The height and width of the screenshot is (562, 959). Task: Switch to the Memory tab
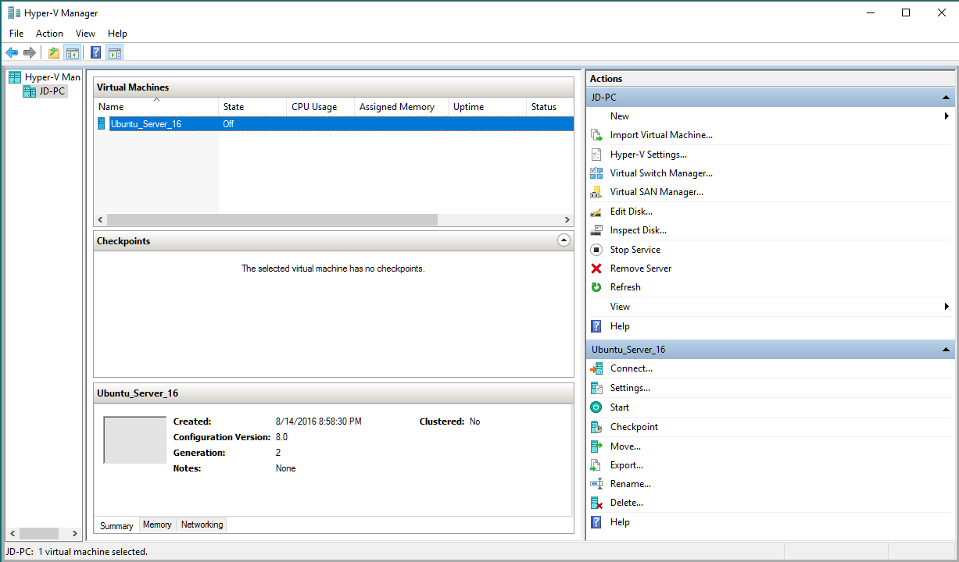157,525
